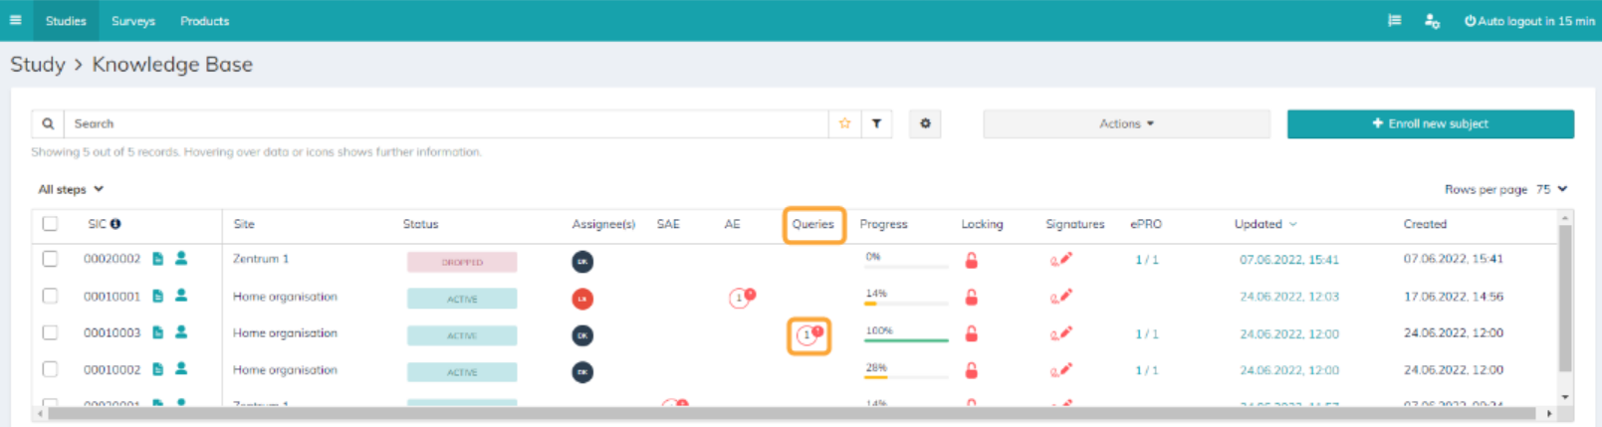Click the DROPPED status badge
The image size is (1602, 427).
pos(462,262)
